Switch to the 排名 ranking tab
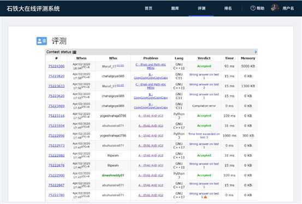 coord(228,8)
